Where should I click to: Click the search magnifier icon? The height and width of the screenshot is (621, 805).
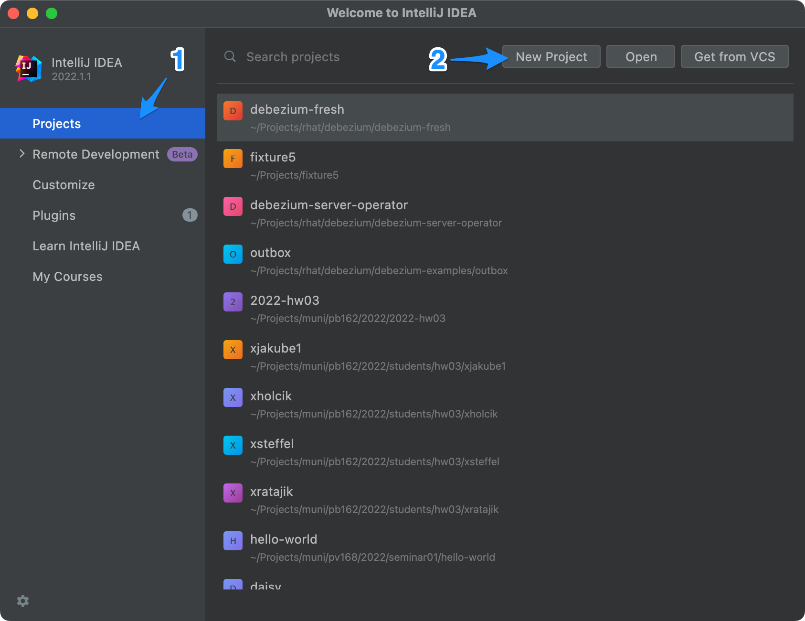tap(230, 56)
